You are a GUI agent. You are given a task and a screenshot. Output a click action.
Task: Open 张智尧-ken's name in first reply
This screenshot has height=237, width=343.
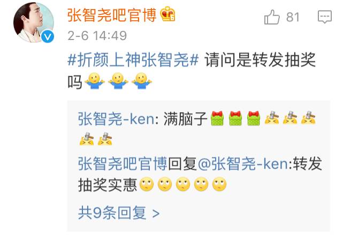coord(116,119)
